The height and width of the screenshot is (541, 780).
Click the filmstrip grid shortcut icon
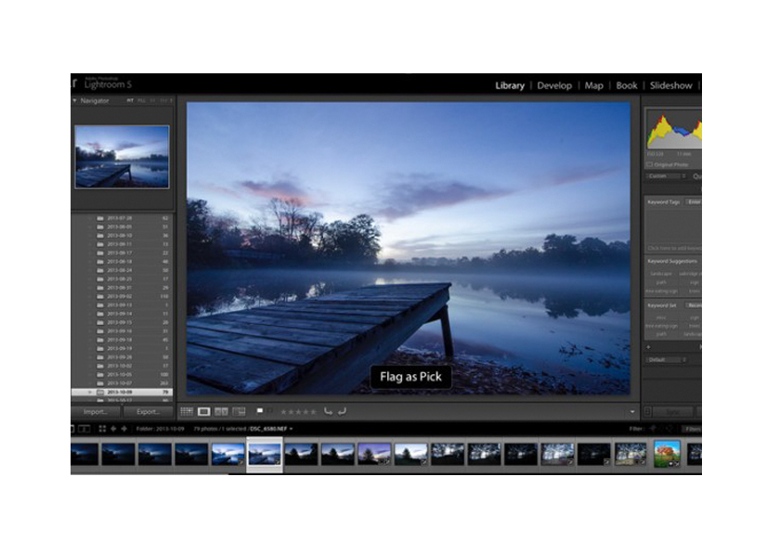coord(102,429)
